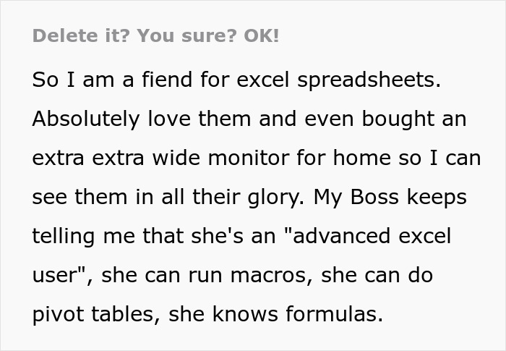Screen dimensions: 506x351
Task: Click the words "she can do" ending the line
Action: tap(379, 275)
